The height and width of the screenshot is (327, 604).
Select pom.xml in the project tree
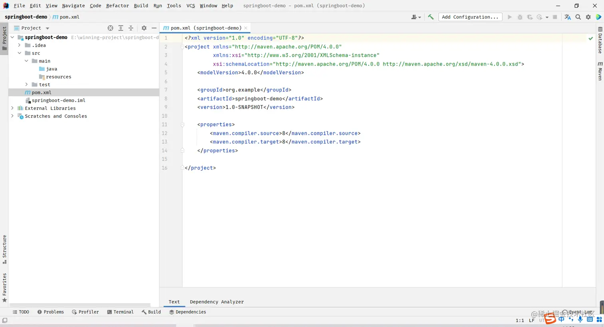point(84,92)
